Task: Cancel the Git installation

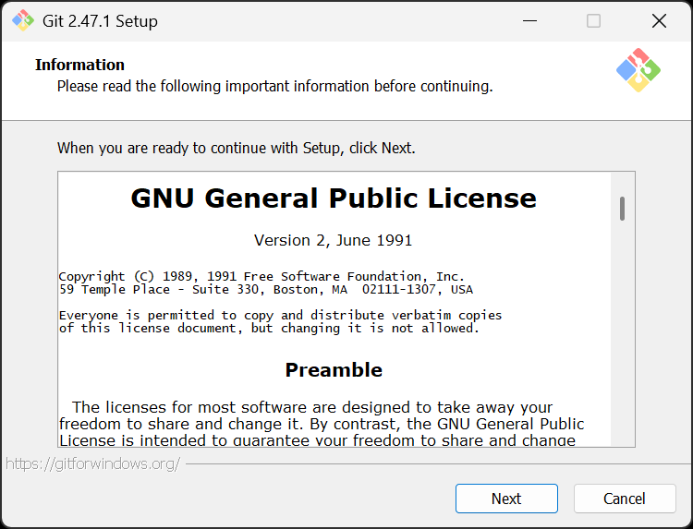Action: [625, 499]
